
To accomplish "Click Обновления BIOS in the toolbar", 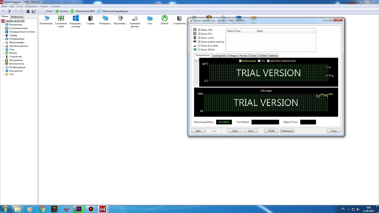I will [83, 11].
